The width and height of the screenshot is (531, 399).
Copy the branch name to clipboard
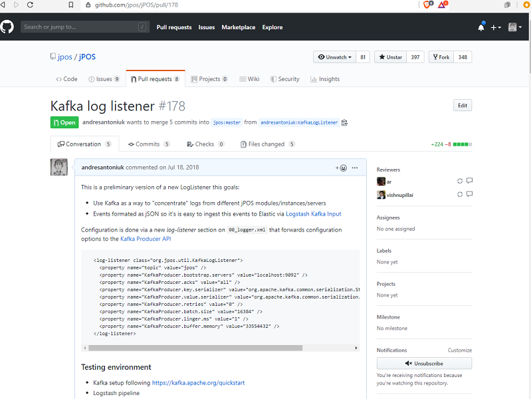(344, 123)
